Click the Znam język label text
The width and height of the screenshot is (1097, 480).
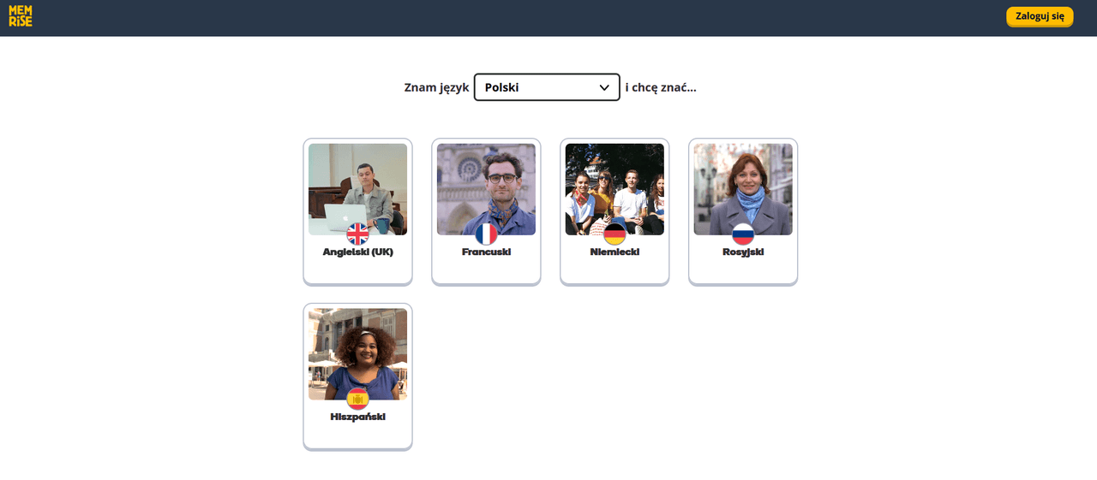[x=436, y=87]
